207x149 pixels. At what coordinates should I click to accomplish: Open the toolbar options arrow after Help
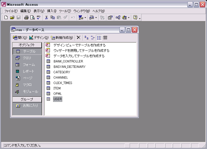pos(140,18)
